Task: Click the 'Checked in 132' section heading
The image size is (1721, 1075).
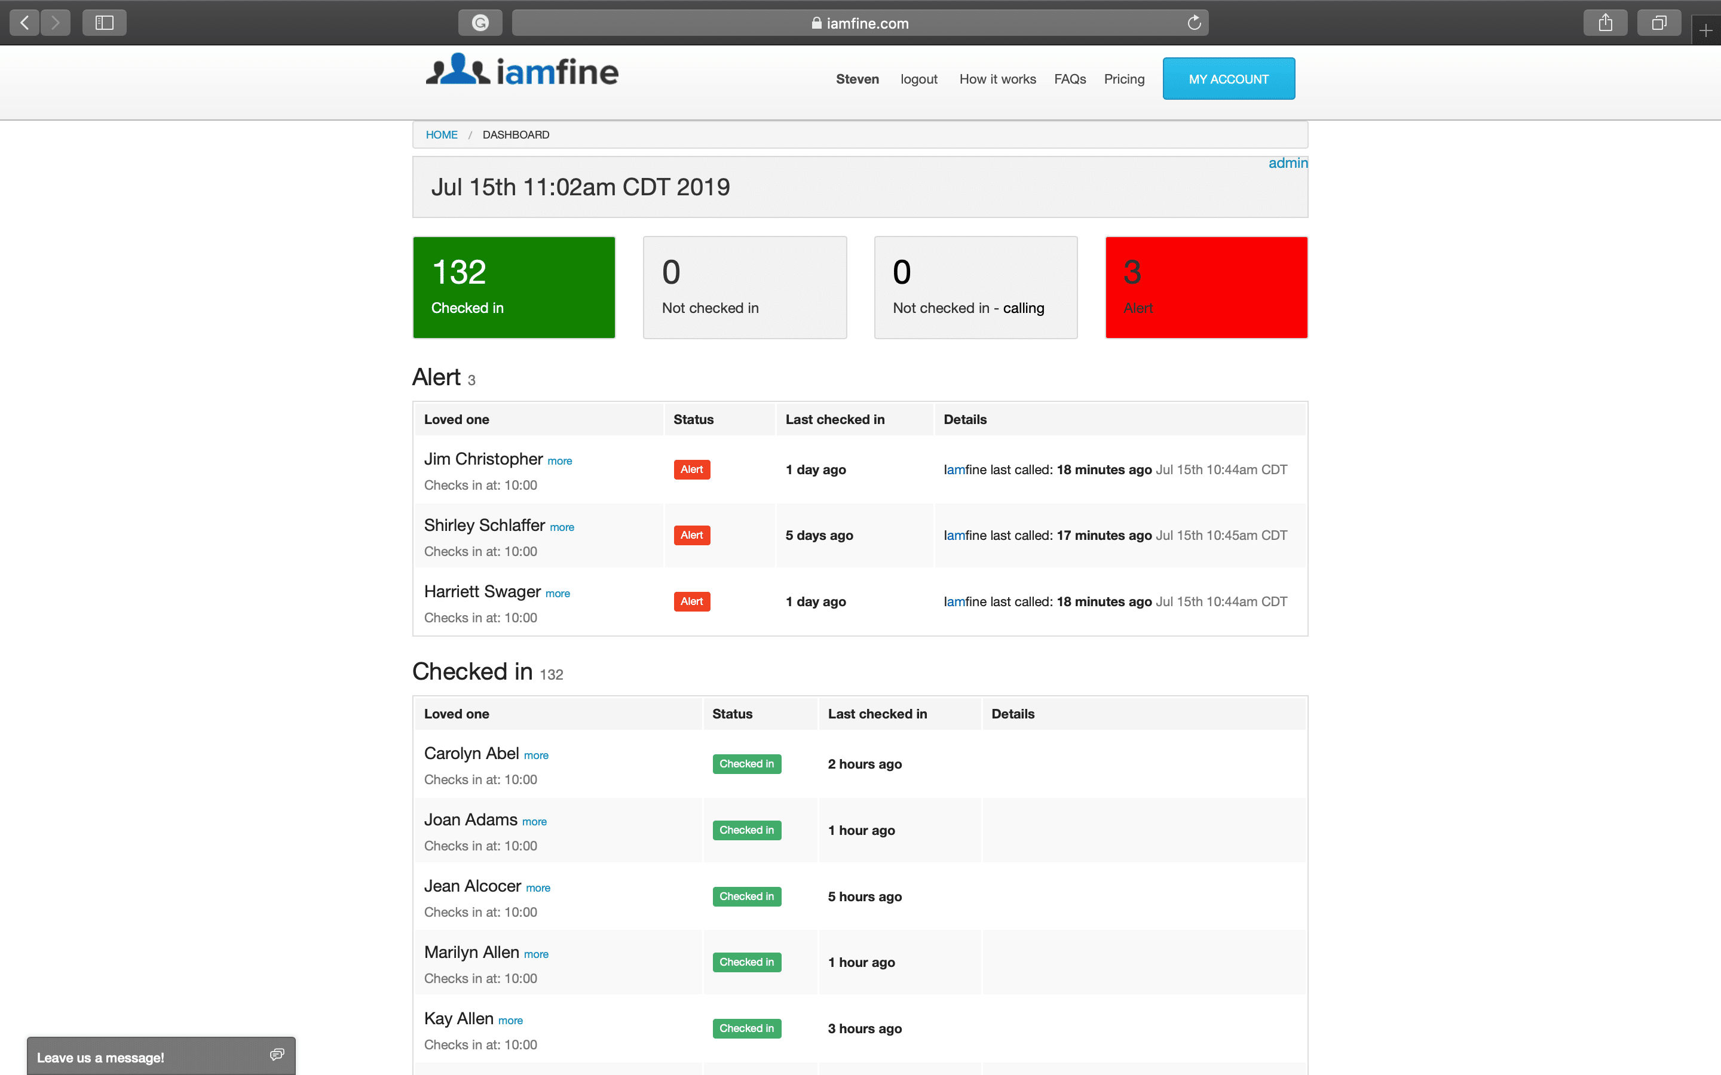Action: click(x=488, y=672)
